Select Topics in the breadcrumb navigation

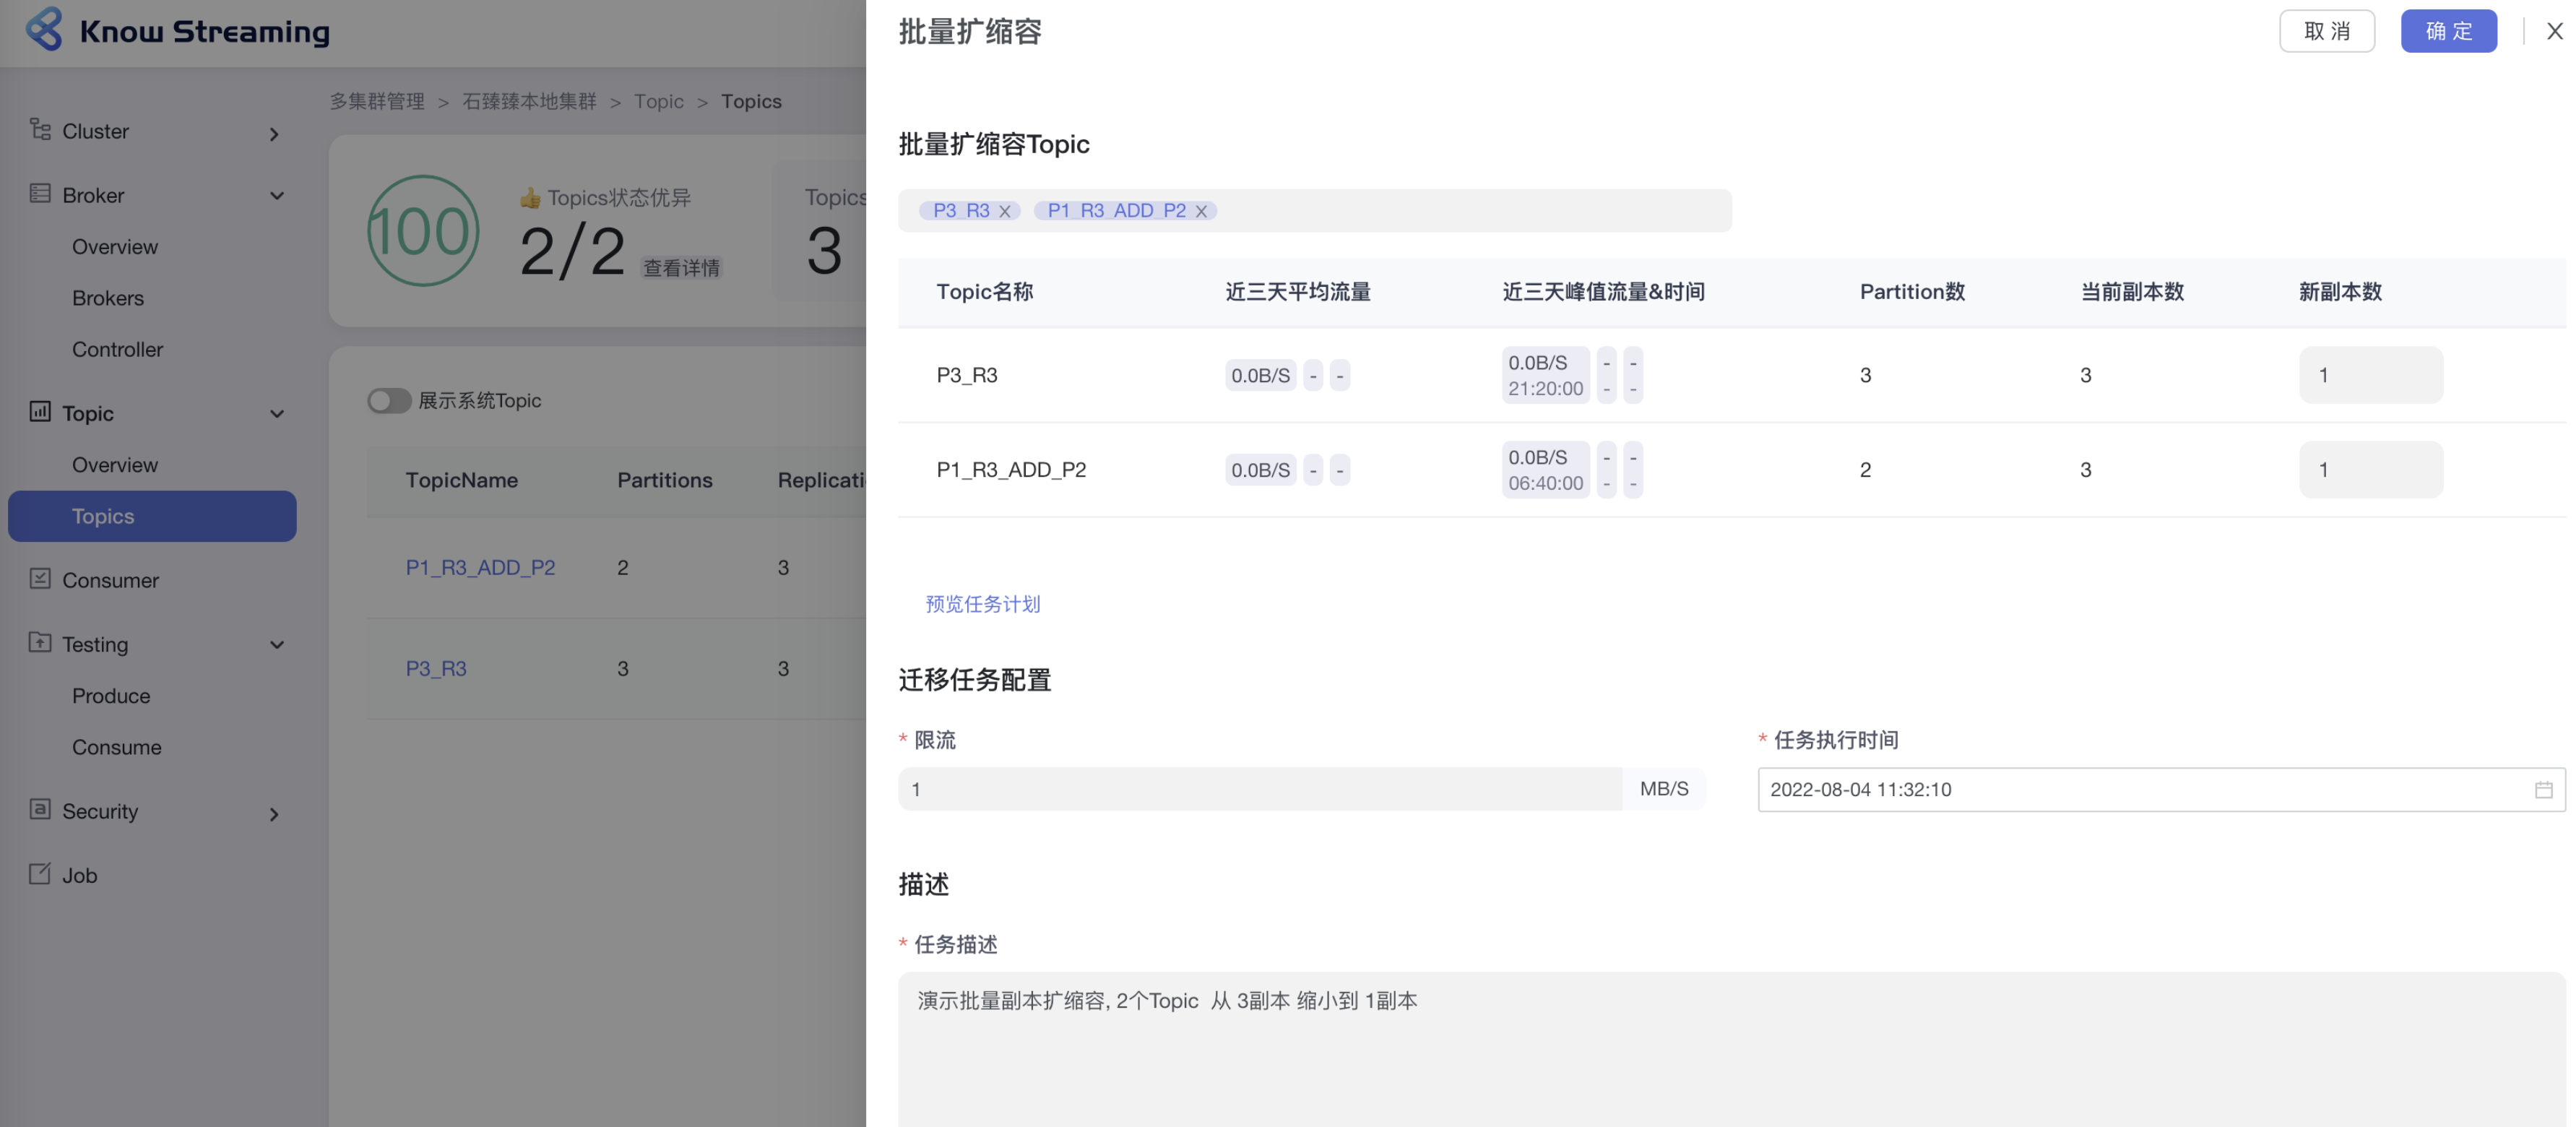(x=751, y=101)
